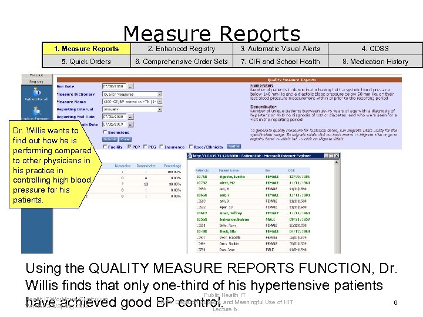Image resolution: width=423 pixels, height=317 pixels.
Task: Click patient ID 10758
Action: (x=202, y=177)
